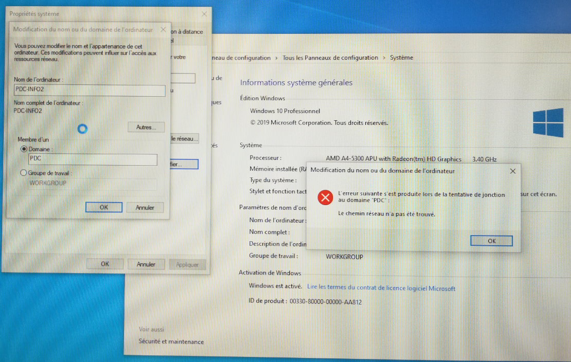Close the domain join error dialog
The width and height of the screenshot is (571, 362).
pyautogui.click(x=513, y=171)
